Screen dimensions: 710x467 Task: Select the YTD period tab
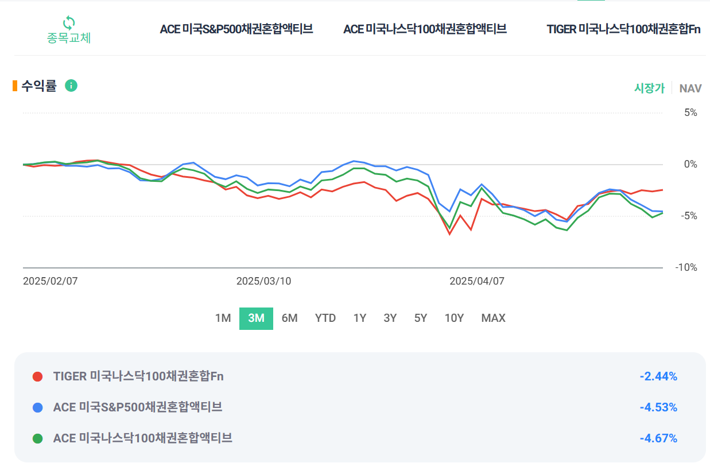pos(325,318)
